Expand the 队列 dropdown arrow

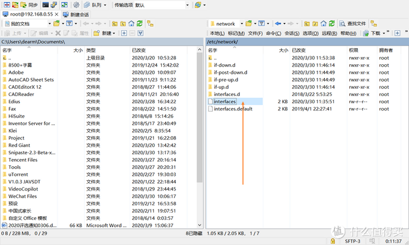pos(105,5)
